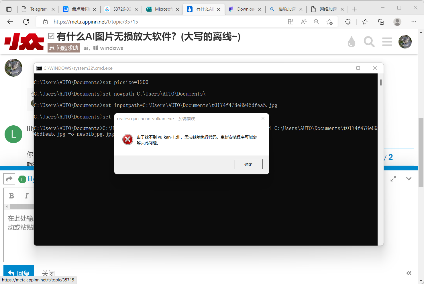Click the browser refresh icon
This screenshot has width=424, height=284.
click(x=26, y=22)
